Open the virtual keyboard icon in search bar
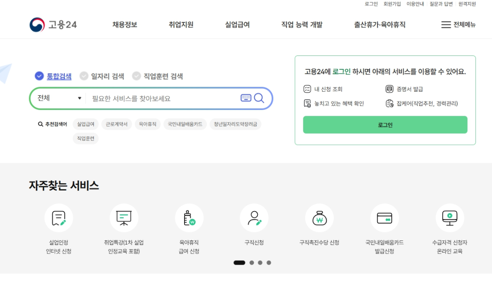 point(246,98)
